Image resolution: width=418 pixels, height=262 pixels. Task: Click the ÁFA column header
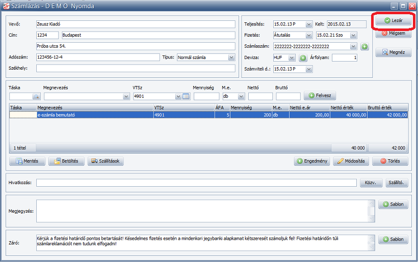tap(222, 108)
